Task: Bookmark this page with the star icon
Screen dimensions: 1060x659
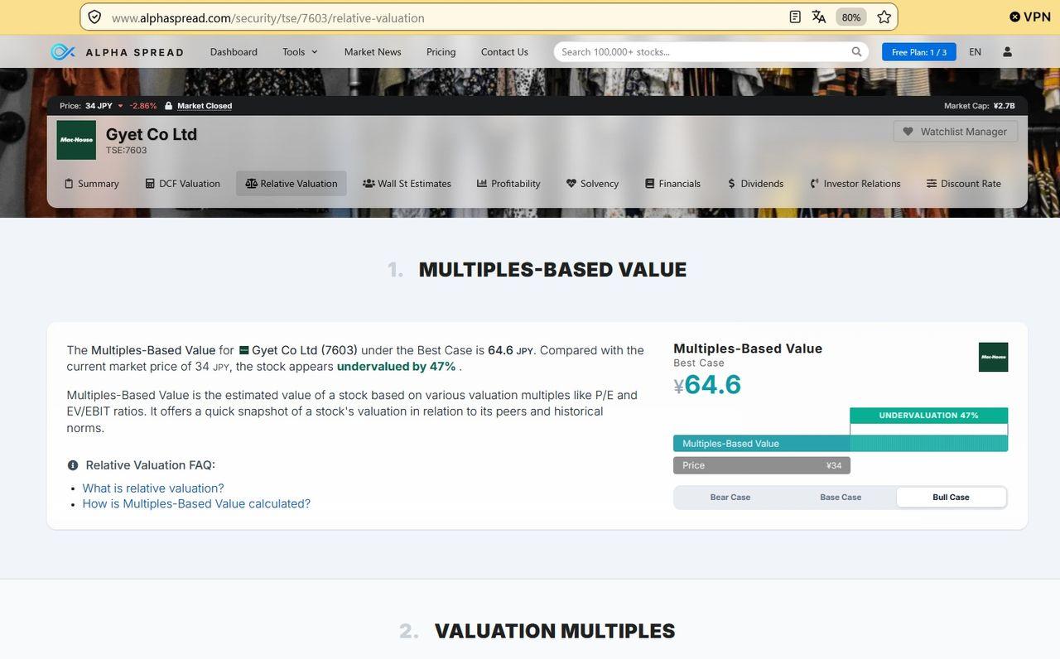Action: tap(884, 17)
